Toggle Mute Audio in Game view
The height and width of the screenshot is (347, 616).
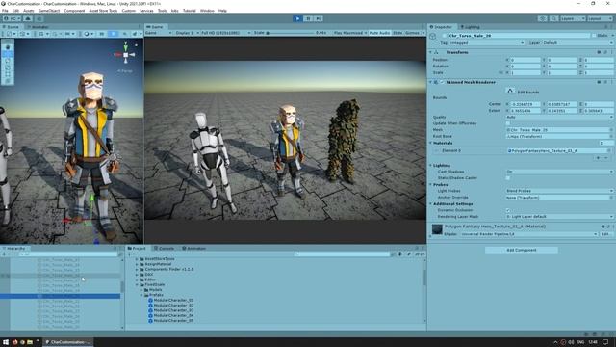[x=379, y=33]
